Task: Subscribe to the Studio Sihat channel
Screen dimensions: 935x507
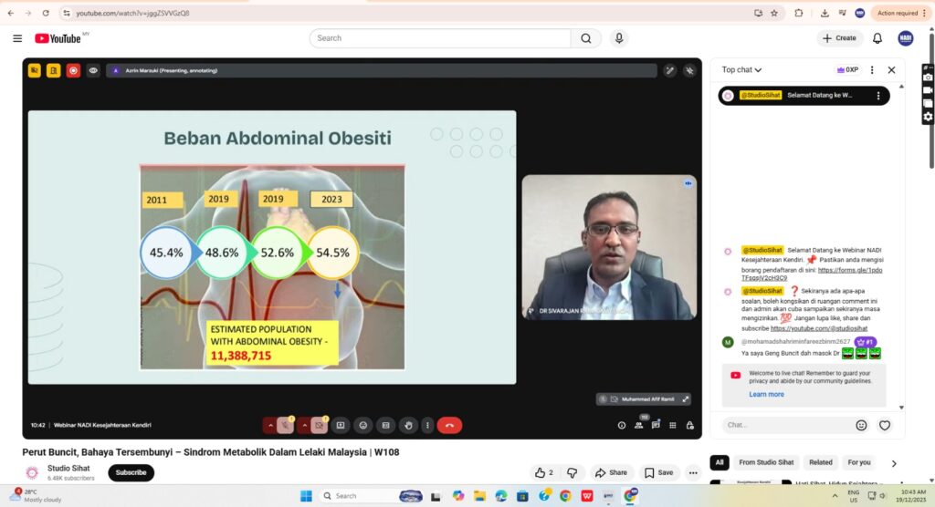Action: (x=131, y=472)
